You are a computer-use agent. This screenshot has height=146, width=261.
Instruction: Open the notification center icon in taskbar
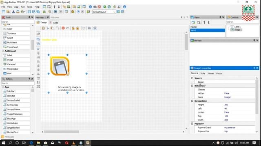(x=254, y=143)
